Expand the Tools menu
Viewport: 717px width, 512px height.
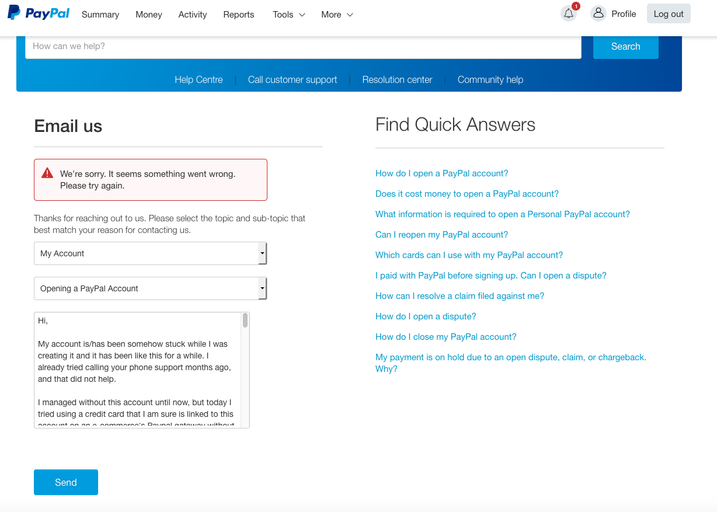click(x=289, y=15)
